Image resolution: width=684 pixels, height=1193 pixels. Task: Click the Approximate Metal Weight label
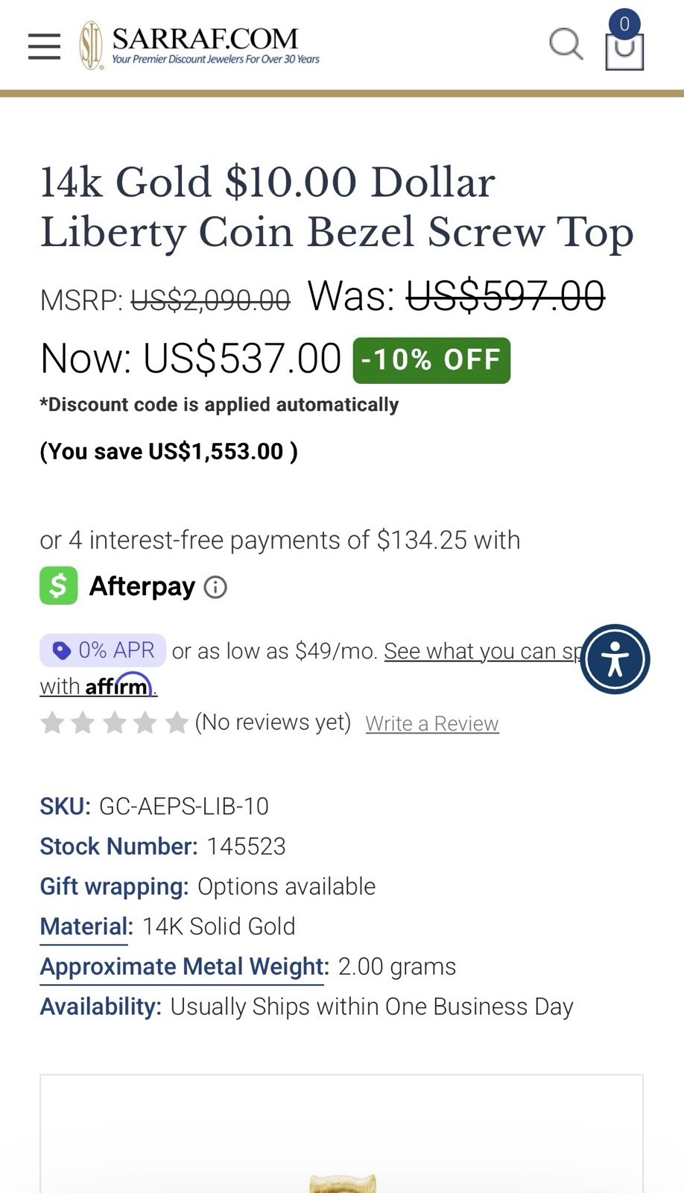[x=184, y=966]
